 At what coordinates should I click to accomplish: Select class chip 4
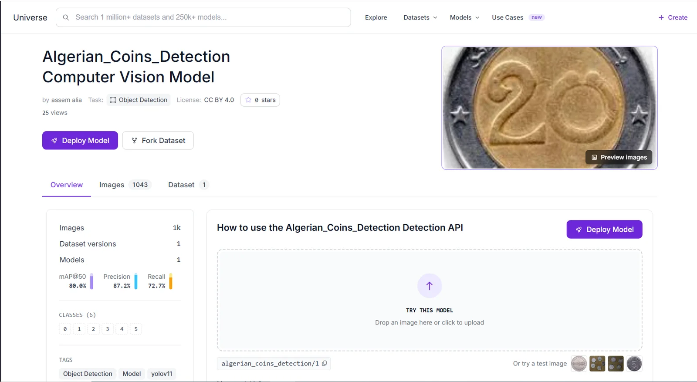click(122, 329)
